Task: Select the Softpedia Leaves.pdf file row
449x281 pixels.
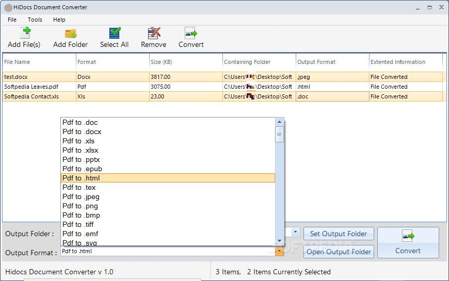Action: (x=223, y=87)
